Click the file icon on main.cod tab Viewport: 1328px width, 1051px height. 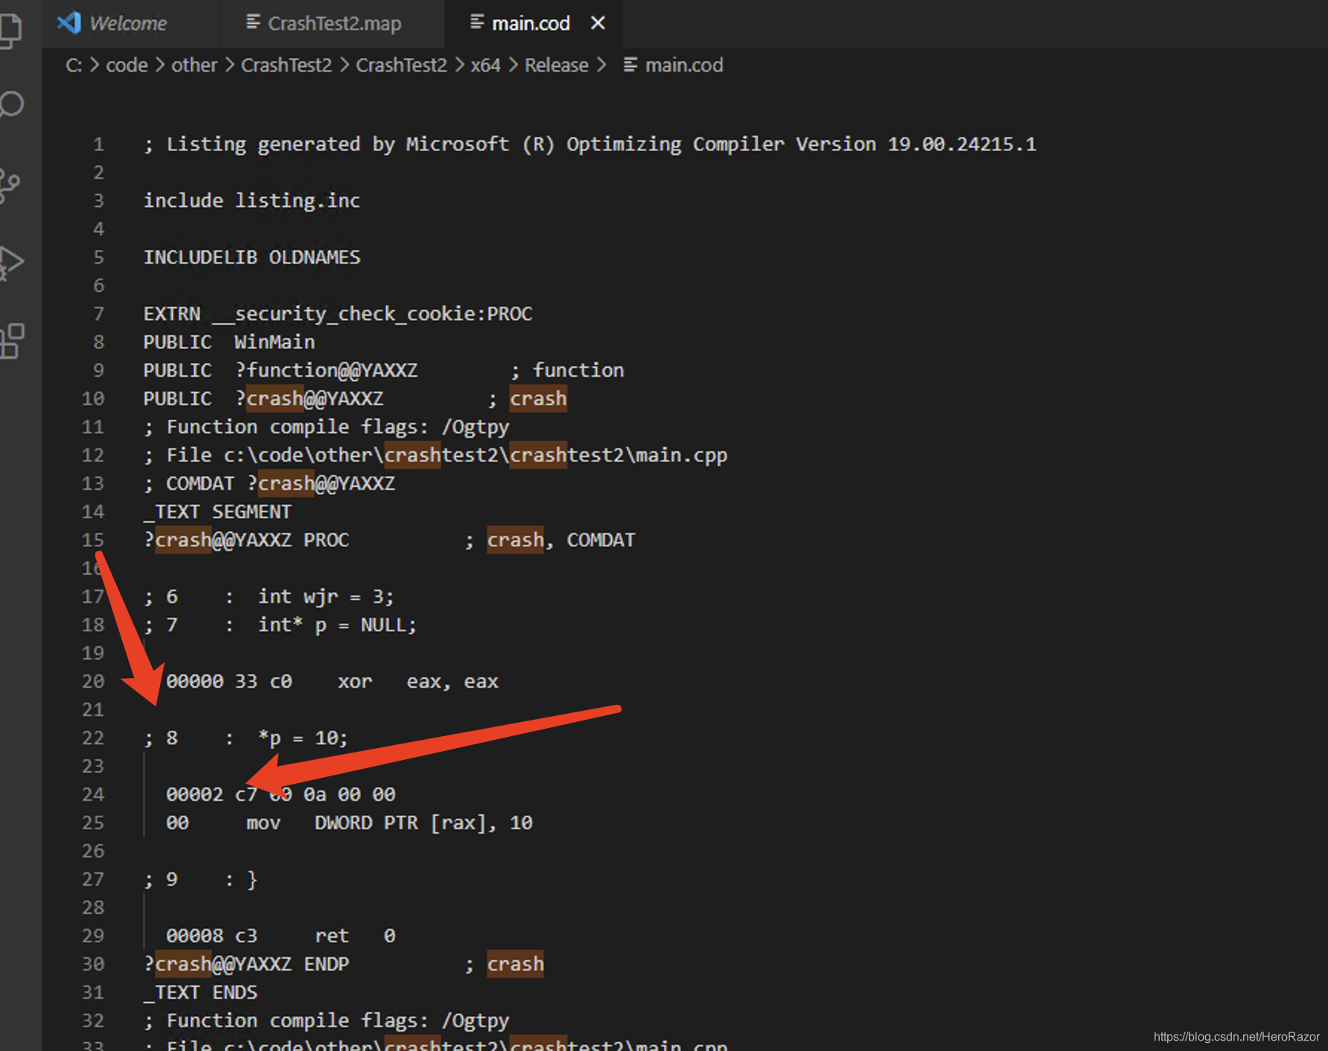click(x=477, y=23)
